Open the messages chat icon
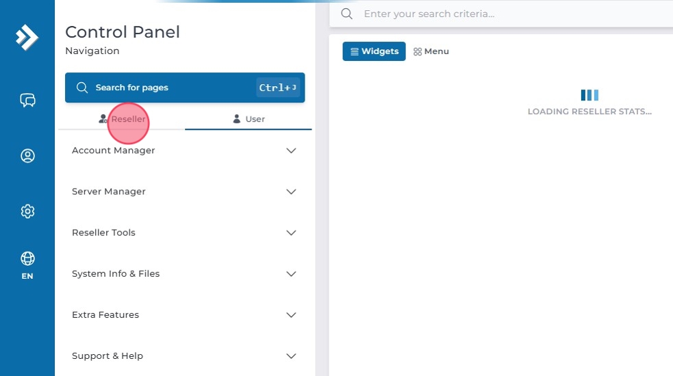 27,100
